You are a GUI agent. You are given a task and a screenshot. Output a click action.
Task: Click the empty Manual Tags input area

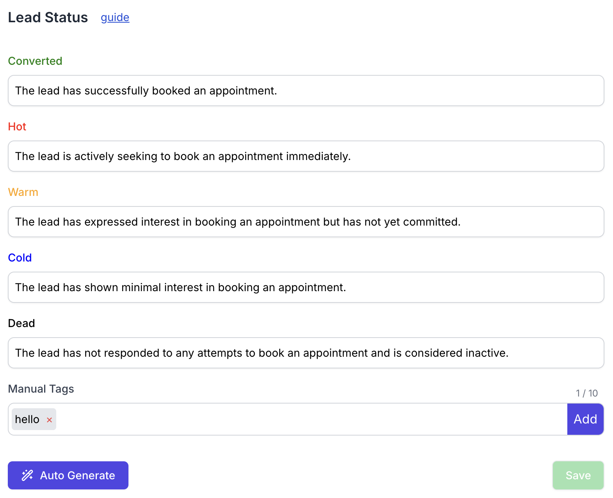[x=312, y=419]
